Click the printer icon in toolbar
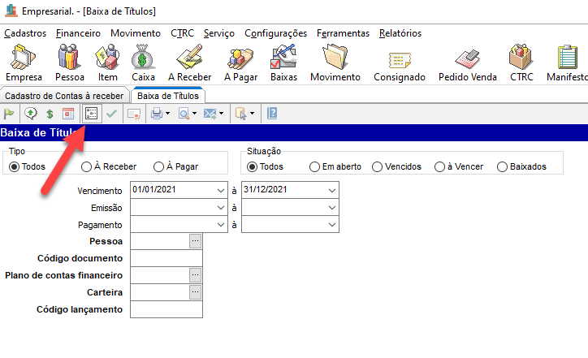The height and width of the screenshot is (358, 588). 157,114
